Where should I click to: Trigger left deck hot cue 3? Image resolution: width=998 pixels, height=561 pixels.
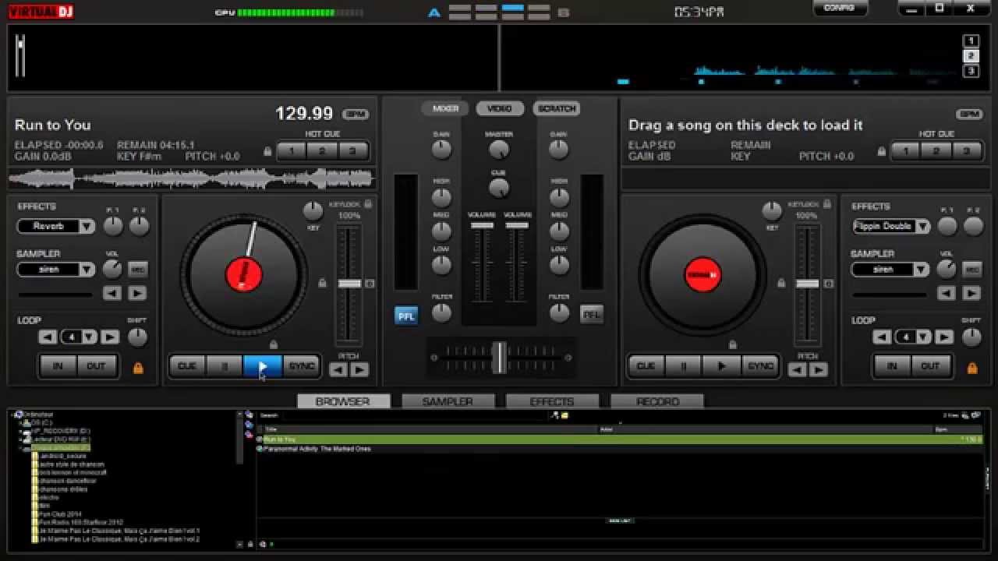click(x=352, y=151)
